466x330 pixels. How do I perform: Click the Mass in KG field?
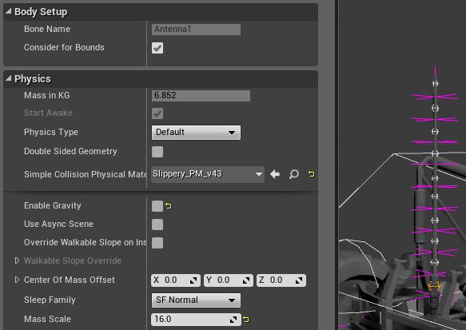(201, 96)
